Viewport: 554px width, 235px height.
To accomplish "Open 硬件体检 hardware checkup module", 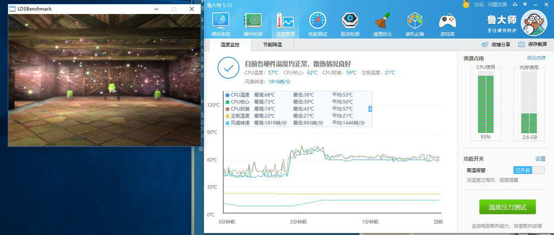I will coord(220,25).
